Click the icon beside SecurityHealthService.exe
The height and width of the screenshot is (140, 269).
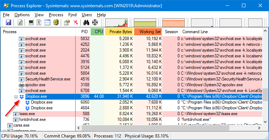[x=22, y=79]
